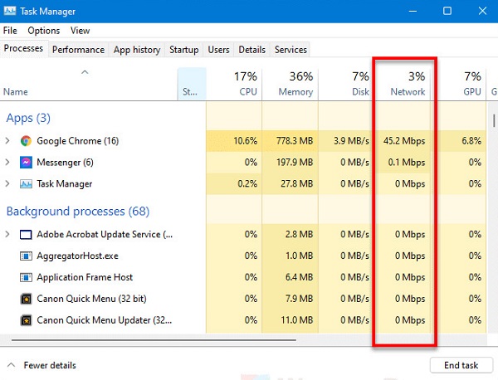Maximize the Task Manager window

click(x=447, y=11)
